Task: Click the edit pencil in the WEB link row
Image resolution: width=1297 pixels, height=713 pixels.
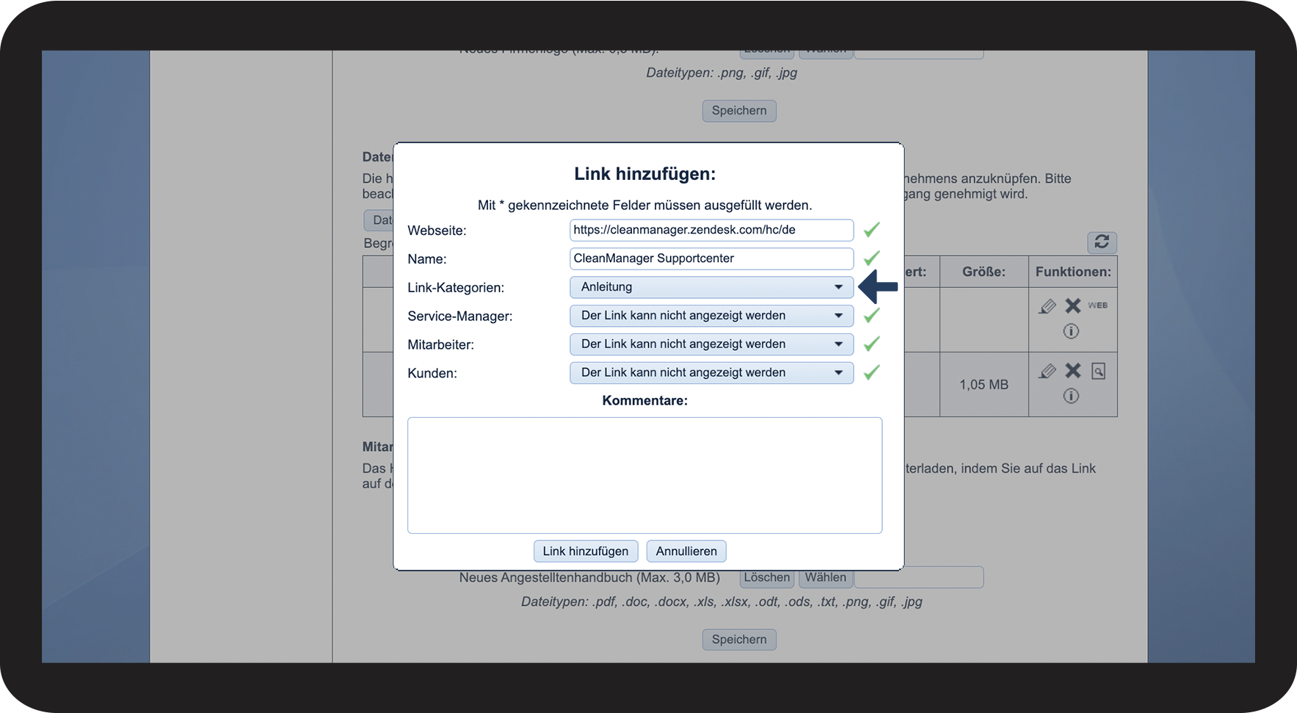Action: [1047, 306]
